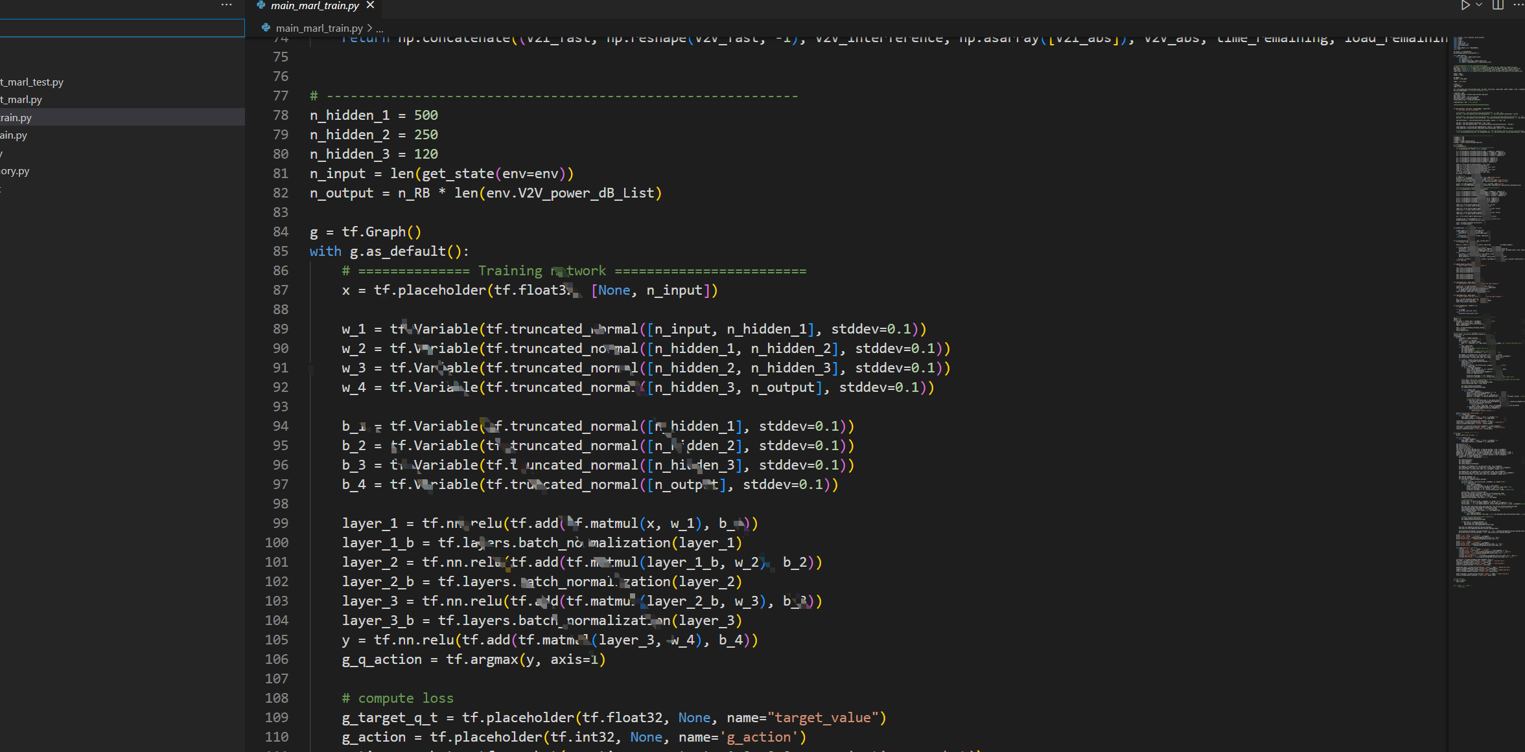Click 'layer_3_b' at start of line 104
Screen dimensions: 1525x752
click(378, 621)
